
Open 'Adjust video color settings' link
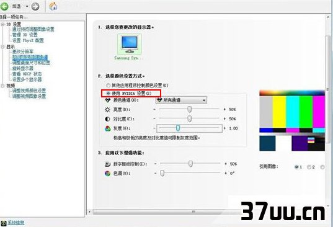(x=29, y=91)
